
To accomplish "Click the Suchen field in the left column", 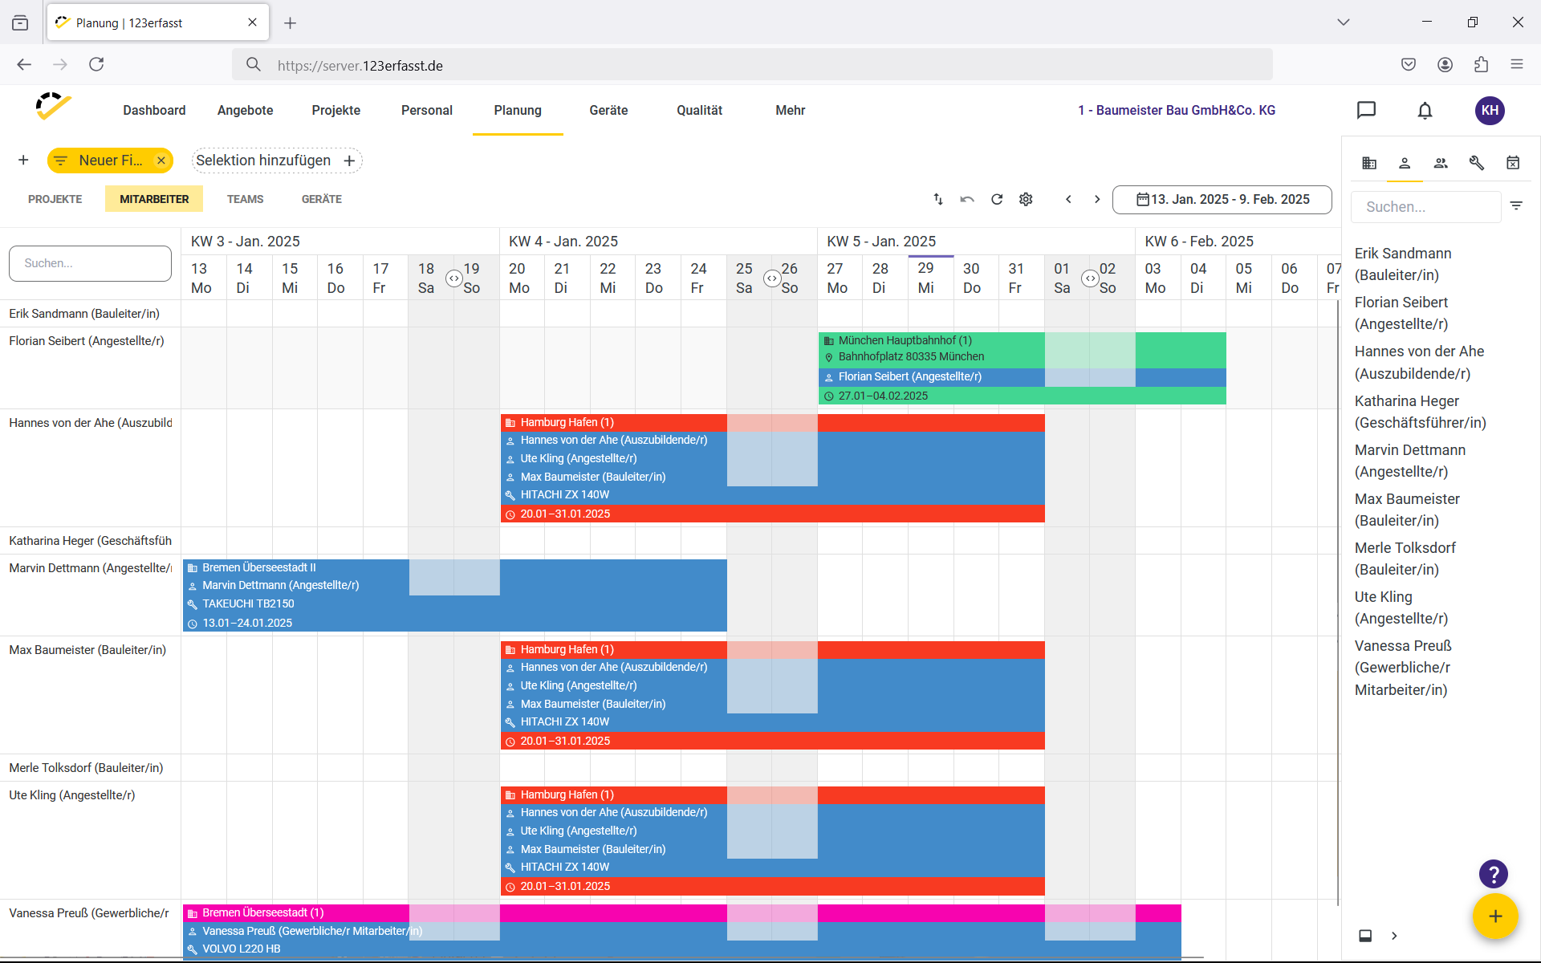I will click(x=90, y=263).
